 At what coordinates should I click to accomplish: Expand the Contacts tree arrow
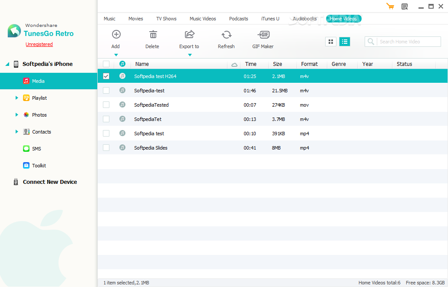[16, 131]
